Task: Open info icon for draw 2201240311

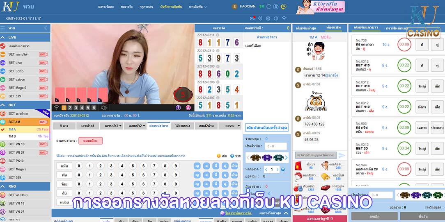Action: [x=218, y=35]
